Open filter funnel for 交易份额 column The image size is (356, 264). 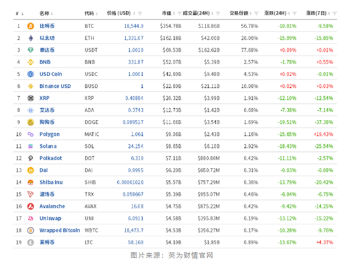[256, 13]
